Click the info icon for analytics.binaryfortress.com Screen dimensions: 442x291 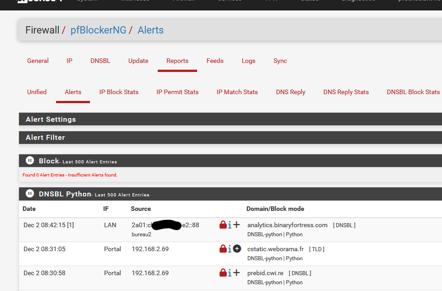pyautogui.click(x=230, y=225)
